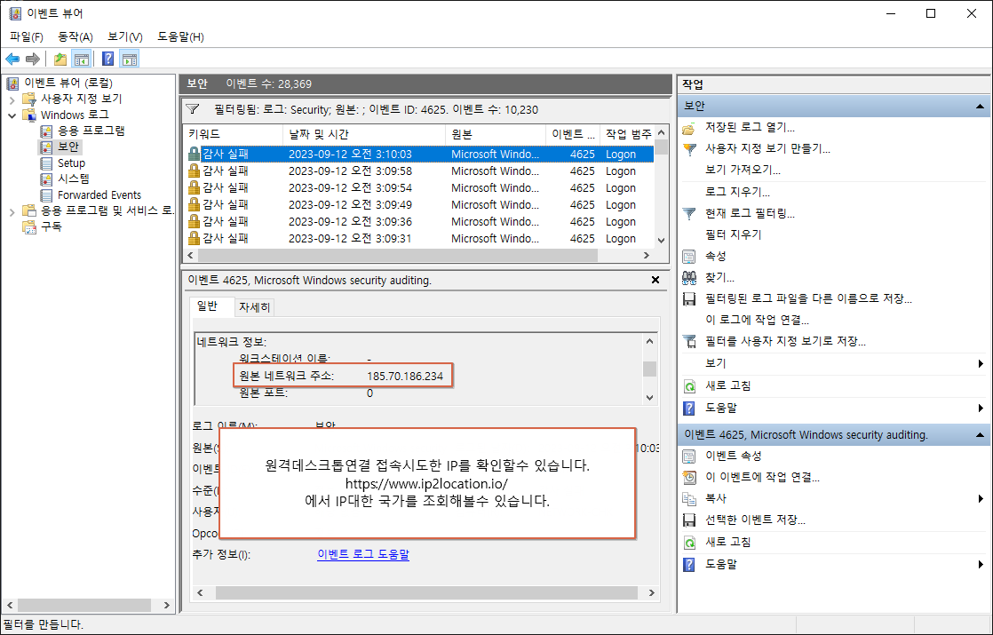Click the Up one level folder icon

[x=60, y=60]
